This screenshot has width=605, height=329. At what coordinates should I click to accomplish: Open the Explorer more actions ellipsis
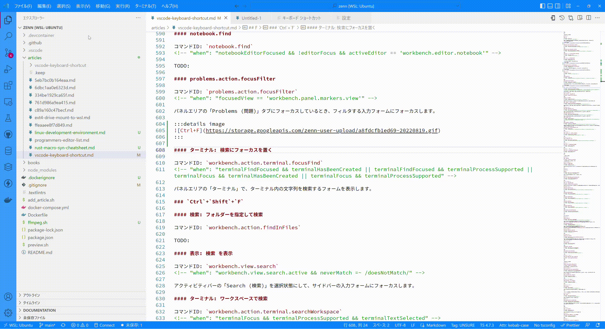click(138, 18)
